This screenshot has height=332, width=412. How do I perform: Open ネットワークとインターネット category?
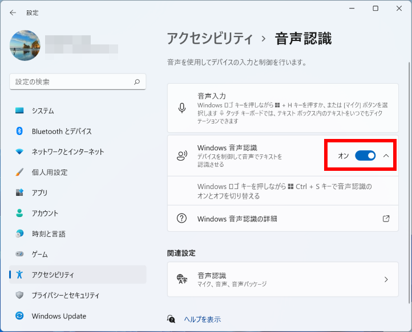click(78, 151)
